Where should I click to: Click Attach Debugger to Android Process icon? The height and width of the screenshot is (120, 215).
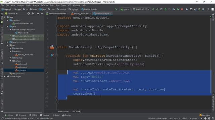tap(178, 9)
